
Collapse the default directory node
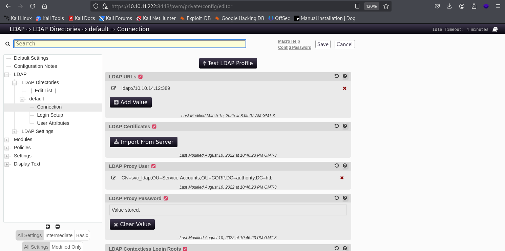22,99
